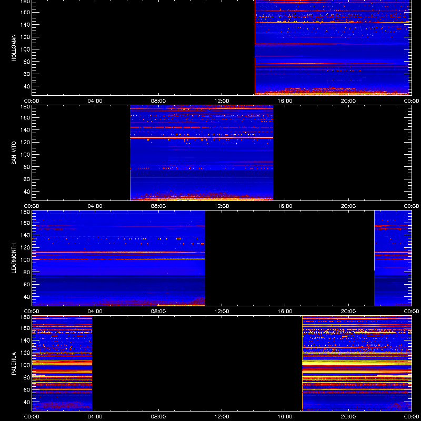Click 12:00 on the Holloman time axis
Screen dimensions: 421x421
[222, 101]
